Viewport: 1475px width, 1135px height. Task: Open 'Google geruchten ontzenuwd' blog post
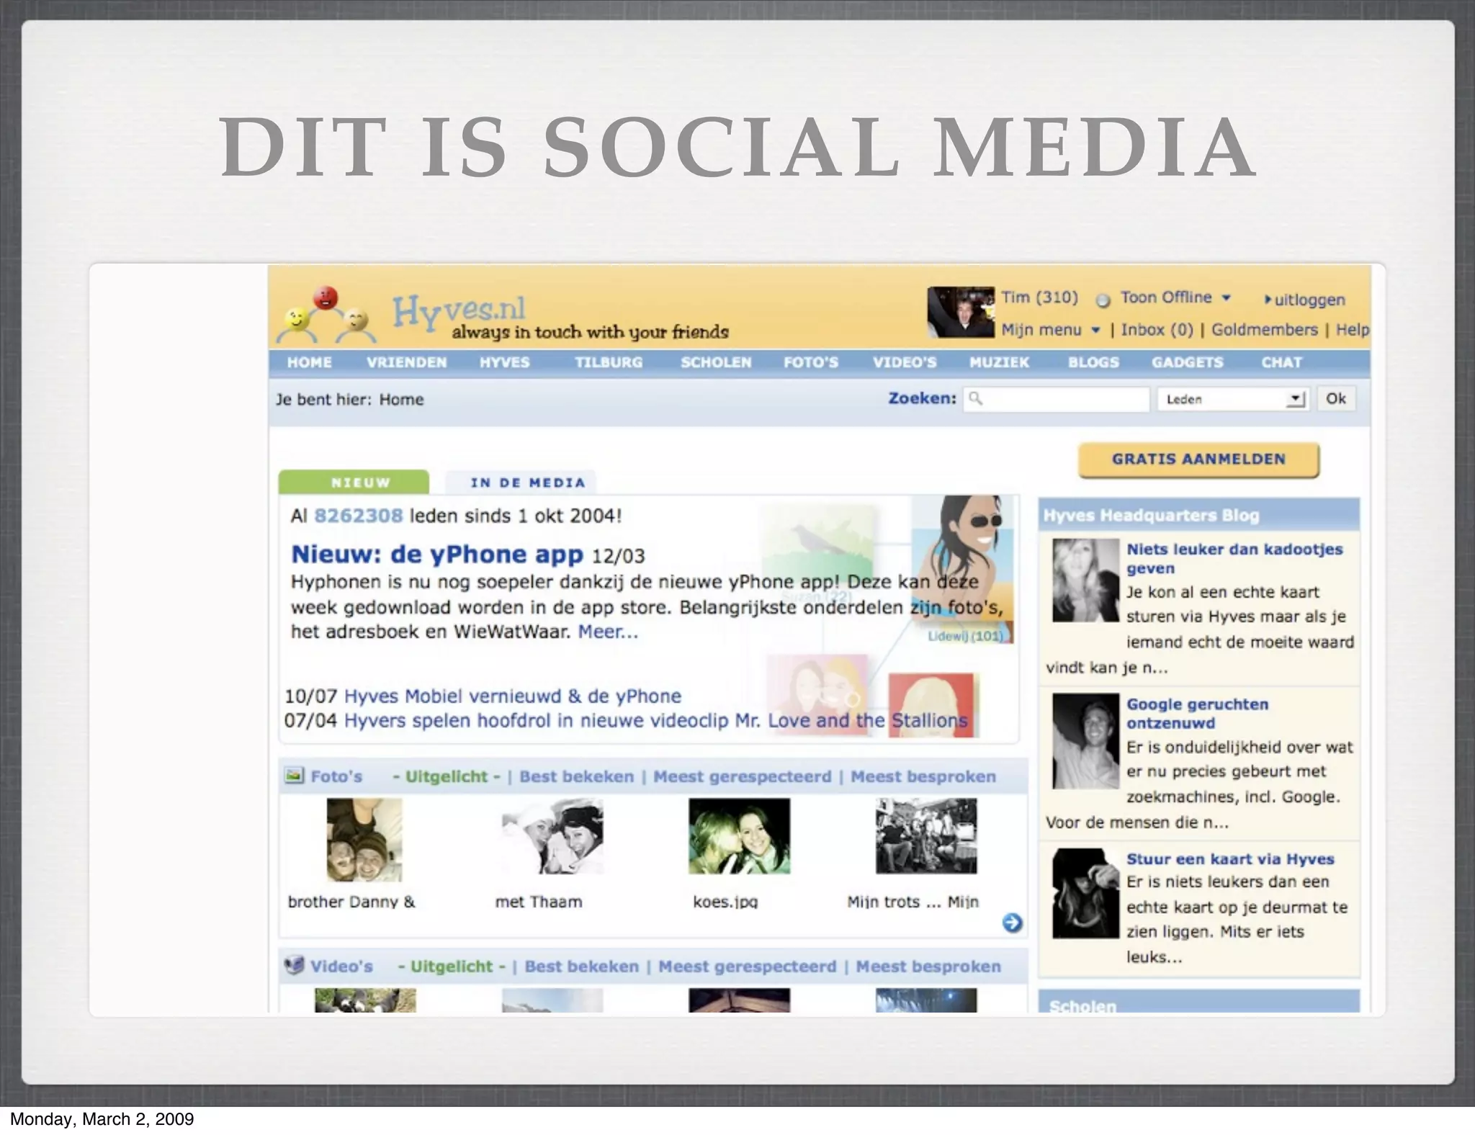(x=1197, y=713)
